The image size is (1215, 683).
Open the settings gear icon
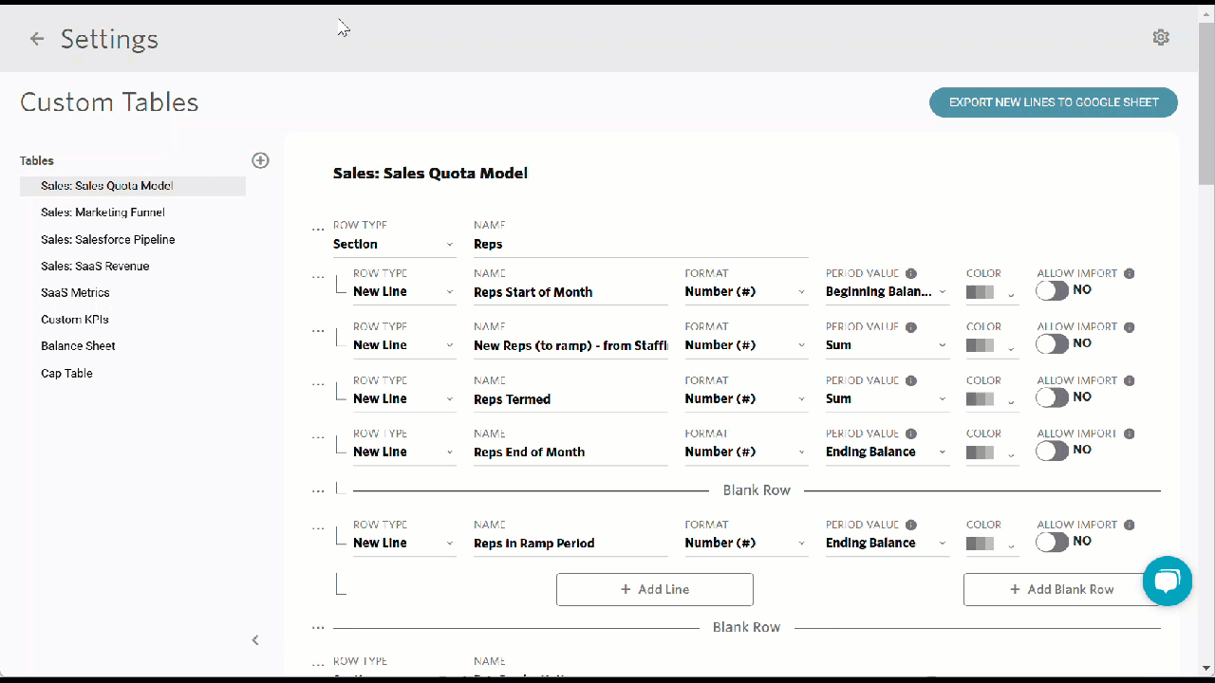click(x=1161, y=37)
